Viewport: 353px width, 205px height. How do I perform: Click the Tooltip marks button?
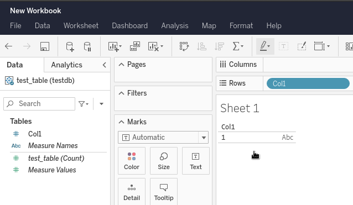(164, 192)
